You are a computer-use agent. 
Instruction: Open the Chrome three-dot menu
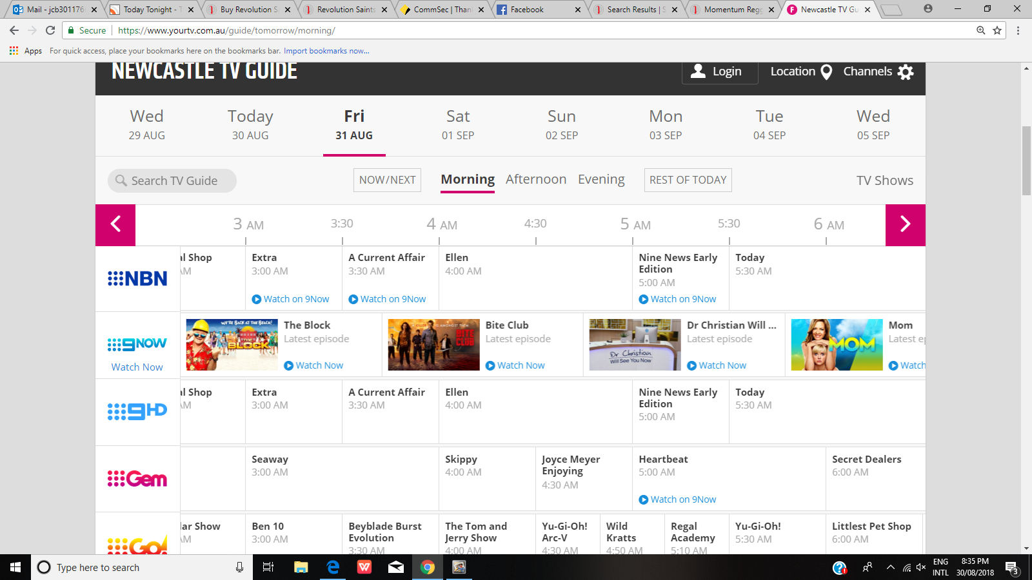(x=1018, y=30)
